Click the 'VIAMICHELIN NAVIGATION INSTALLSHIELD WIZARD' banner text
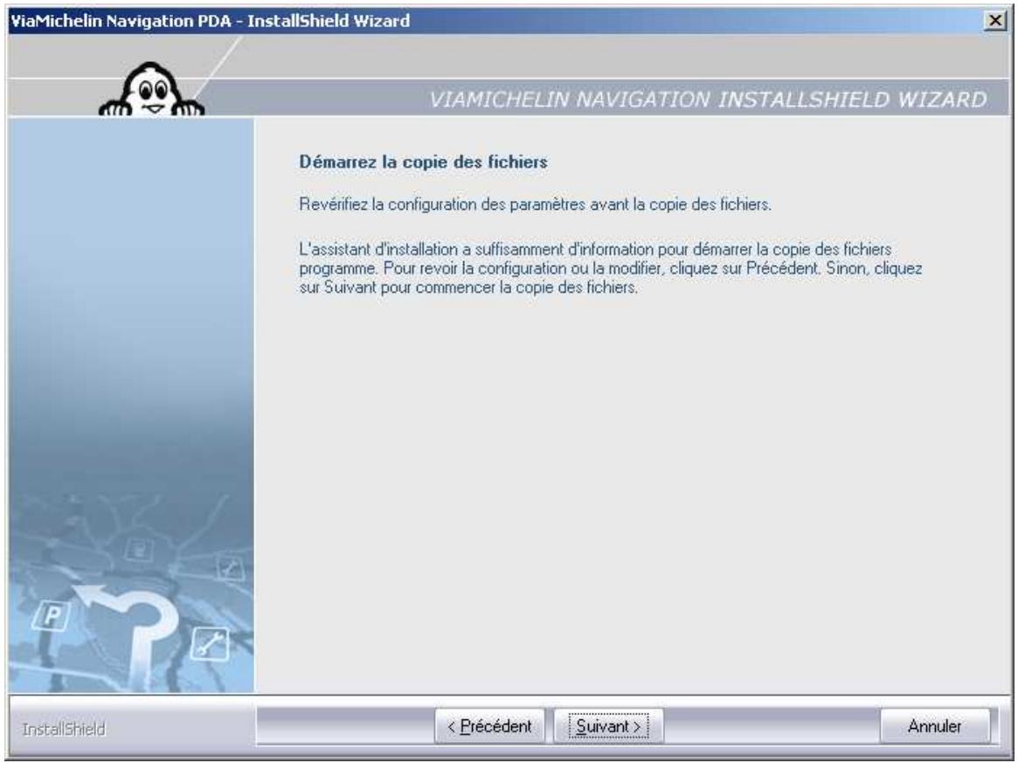Screen dimensions: 1018x763 point(708,100)
